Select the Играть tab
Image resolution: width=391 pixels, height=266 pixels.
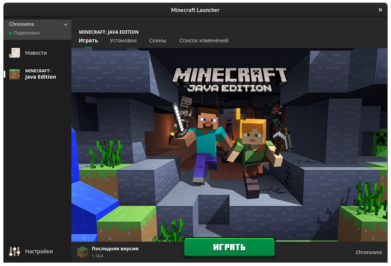pos(88,40)
